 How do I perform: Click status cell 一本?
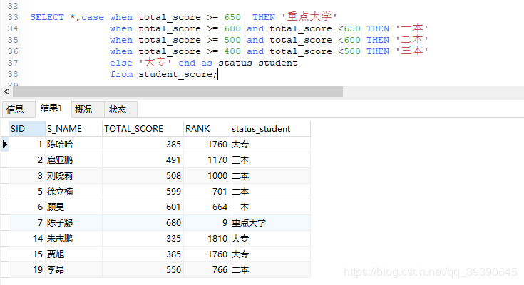[x=270, y=207]
